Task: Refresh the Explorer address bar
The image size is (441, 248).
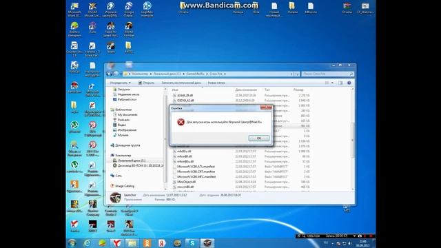Action: click(297, 74)
